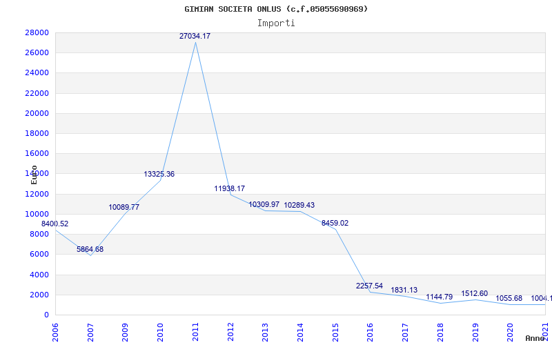This screenshot has width=552, height=345.
Task: Click the 2009 year axis label
Action: pos(125,332)
